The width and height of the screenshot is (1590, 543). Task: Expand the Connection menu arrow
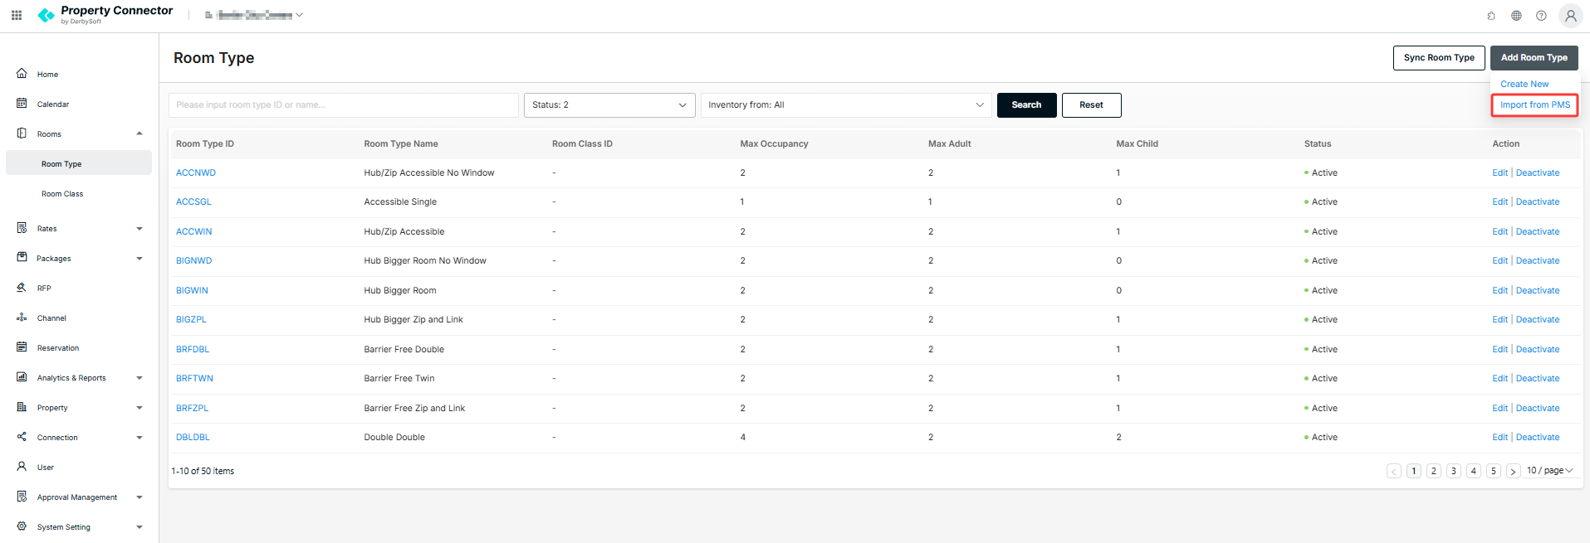point(139,438)
